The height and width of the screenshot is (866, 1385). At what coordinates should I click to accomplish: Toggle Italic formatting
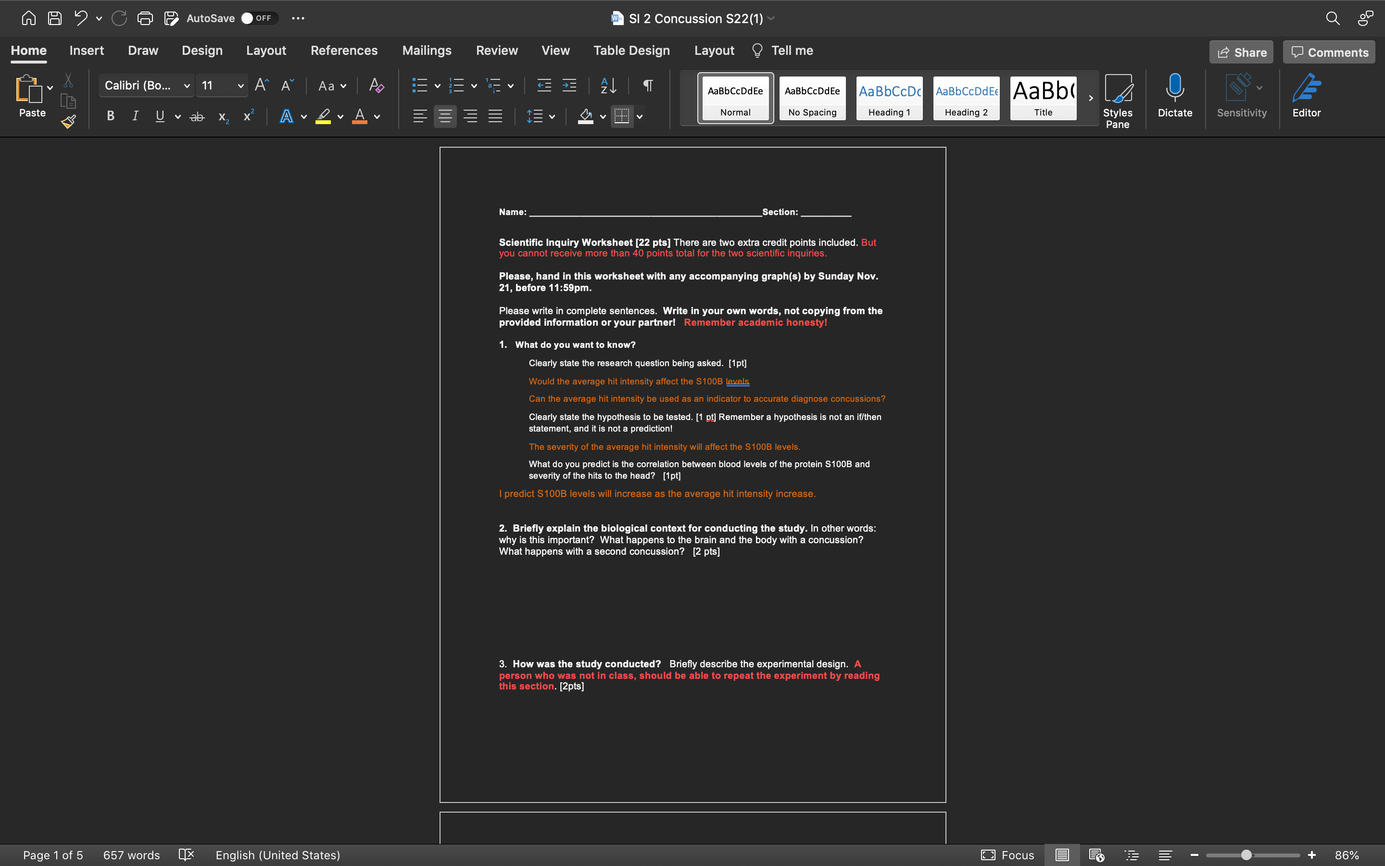click(x=135, y=116)
